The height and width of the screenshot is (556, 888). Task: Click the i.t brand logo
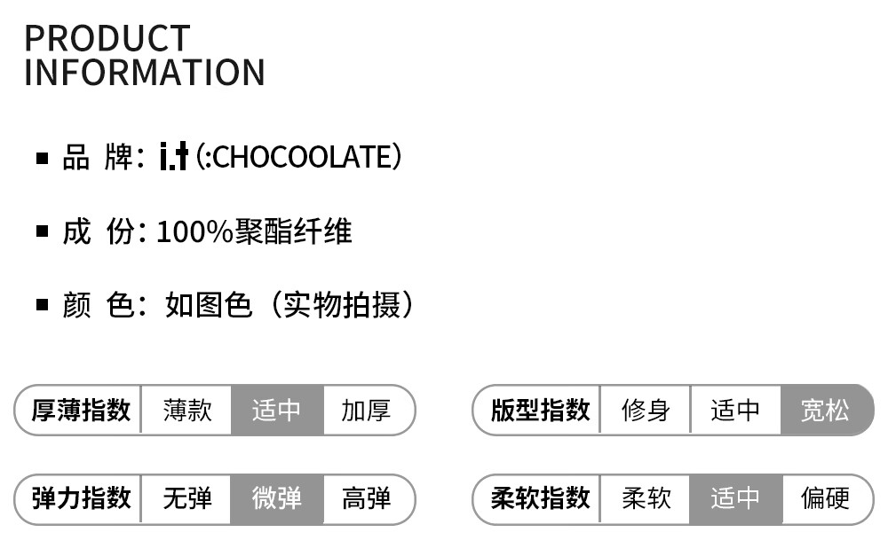coord(173,157)
